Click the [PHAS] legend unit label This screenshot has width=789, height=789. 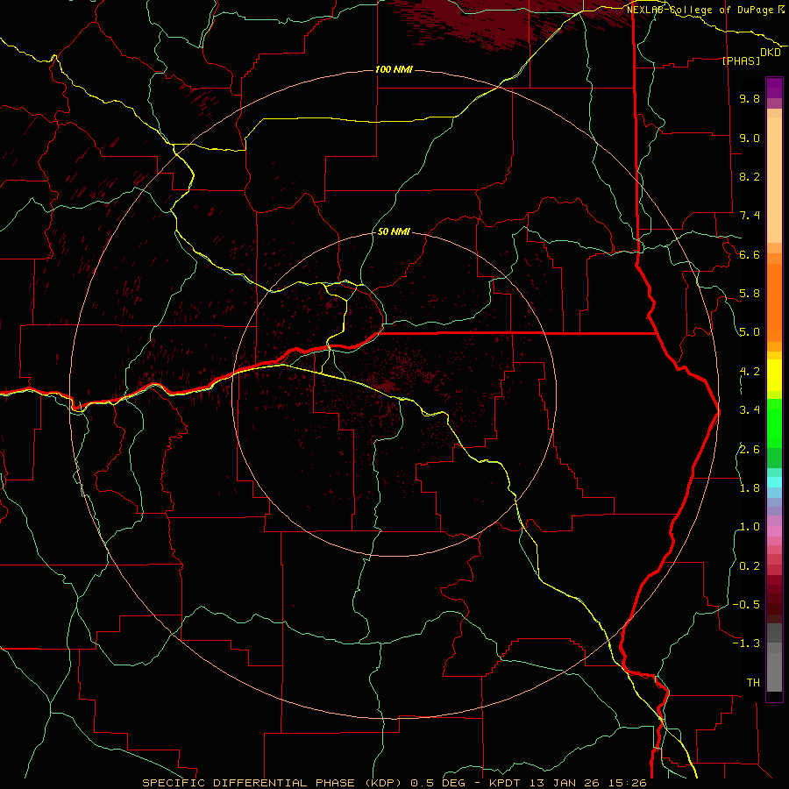pos(741,60)
